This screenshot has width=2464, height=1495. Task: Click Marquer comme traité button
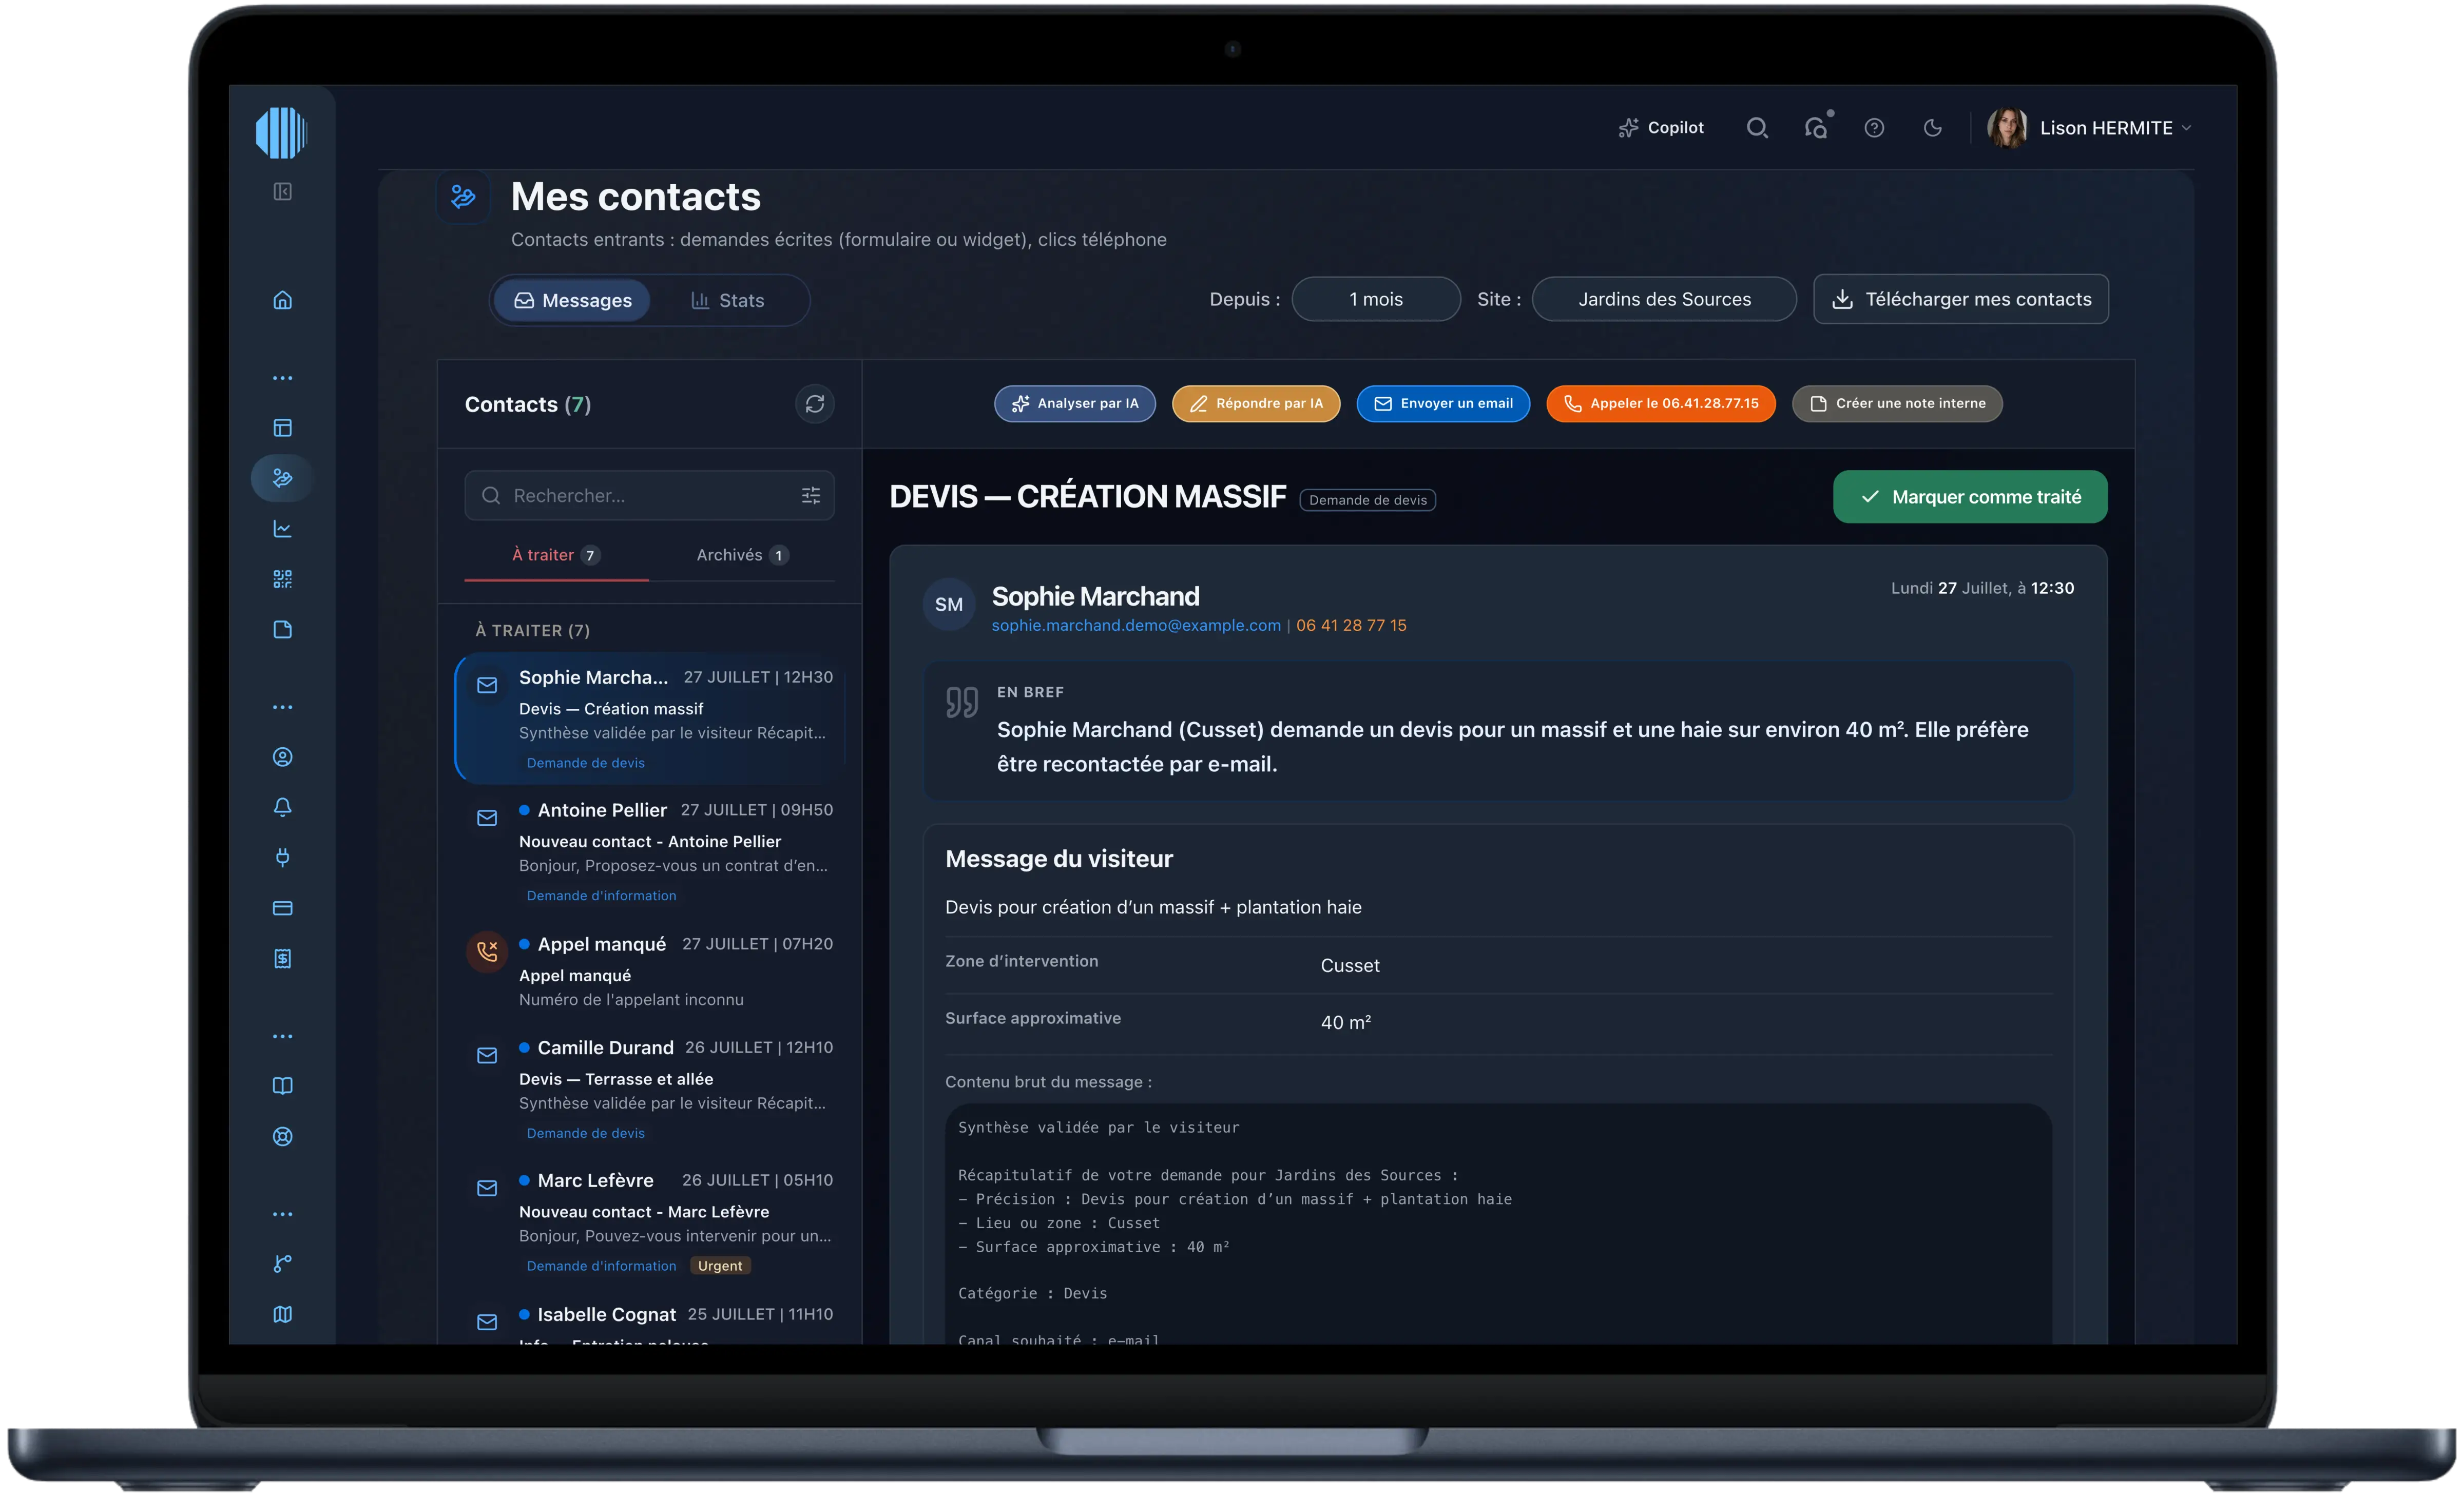[x=1970, y=497]
